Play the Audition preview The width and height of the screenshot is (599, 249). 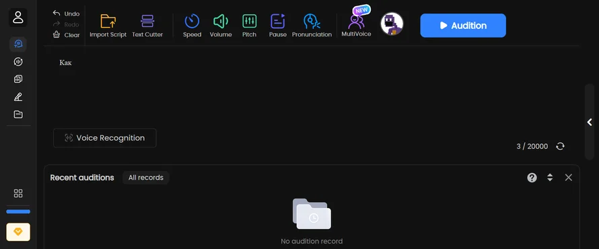463,26
